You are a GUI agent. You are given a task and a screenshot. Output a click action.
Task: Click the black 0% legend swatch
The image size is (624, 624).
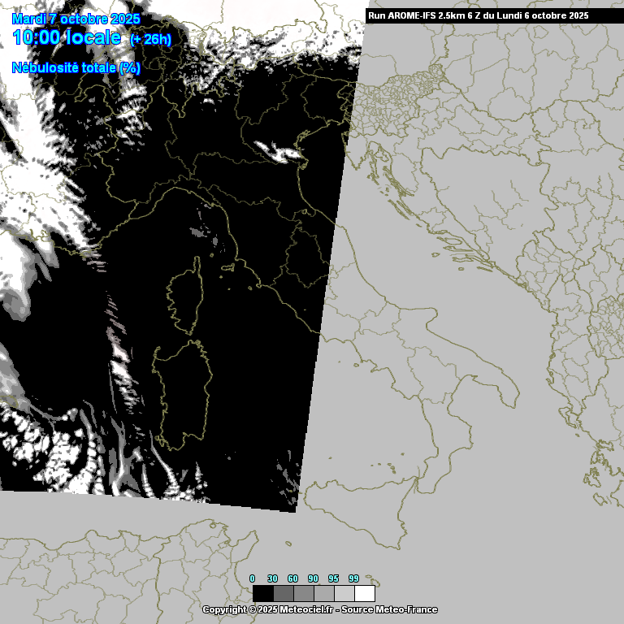coord(262,593)
